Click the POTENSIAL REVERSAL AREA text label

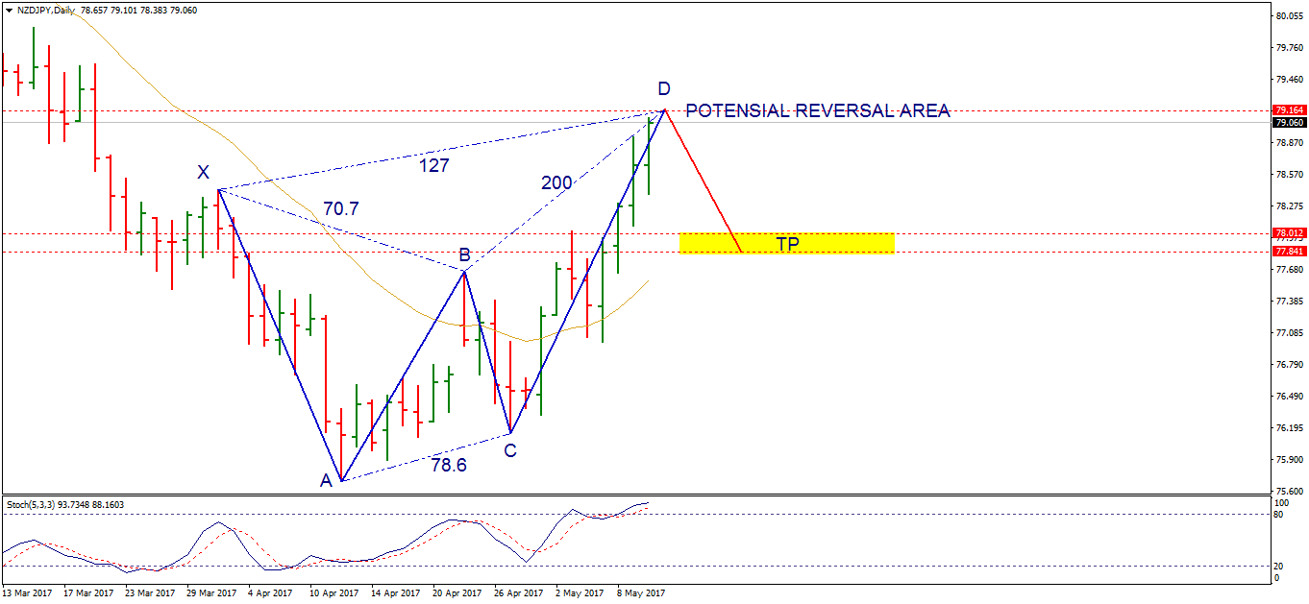click(x=817, y=111)
